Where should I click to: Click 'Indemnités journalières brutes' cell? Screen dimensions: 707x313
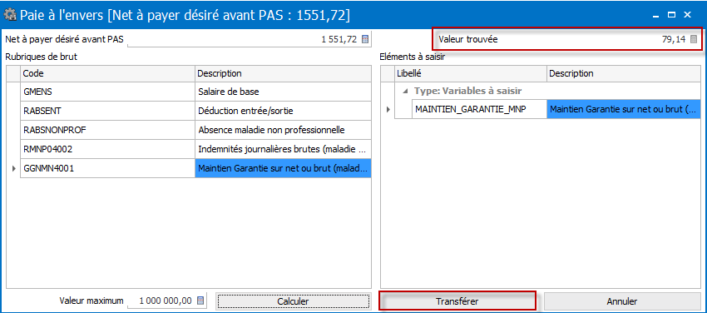pos(283,149)
